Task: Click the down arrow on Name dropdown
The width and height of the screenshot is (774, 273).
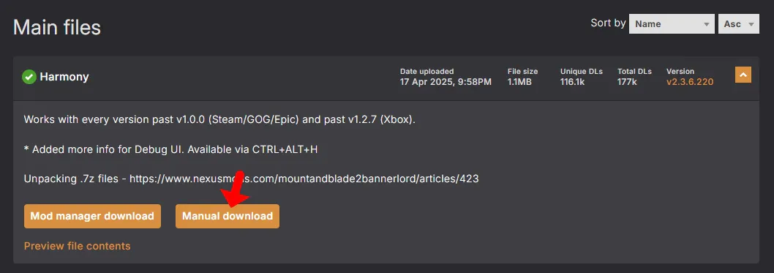Action: 707,23
